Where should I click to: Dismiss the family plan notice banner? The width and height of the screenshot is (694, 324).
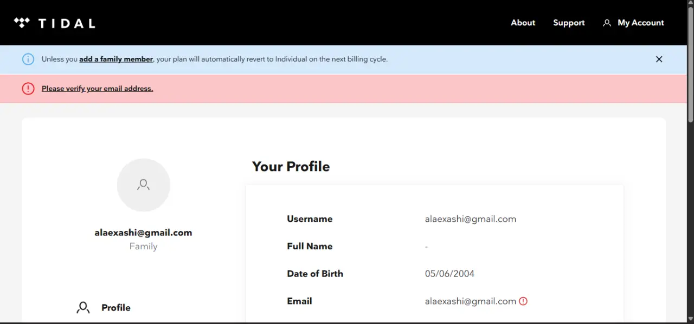tap(659, 59)
